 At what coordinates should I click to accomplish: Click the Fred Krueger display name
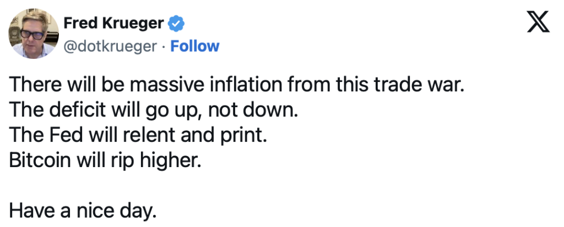pos(113,23)
